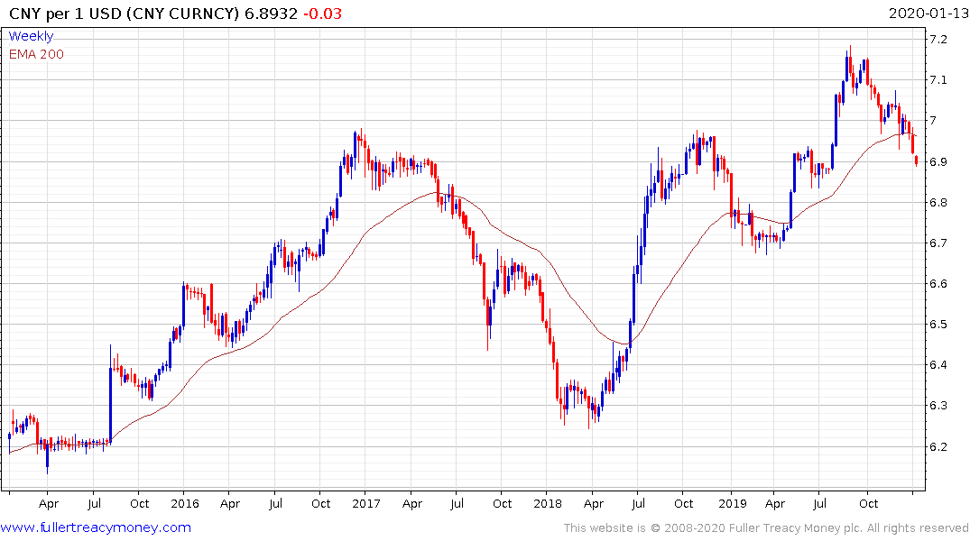Click the 6.3 price axis label
Viewport: 970px width, 541px height.
tap(938, 406)
